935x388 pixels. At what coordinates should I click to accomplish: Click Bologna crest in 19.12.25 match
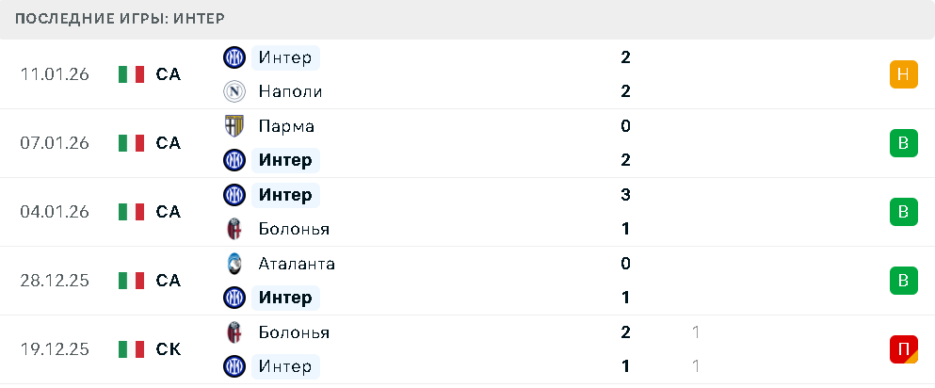(234, 332)
